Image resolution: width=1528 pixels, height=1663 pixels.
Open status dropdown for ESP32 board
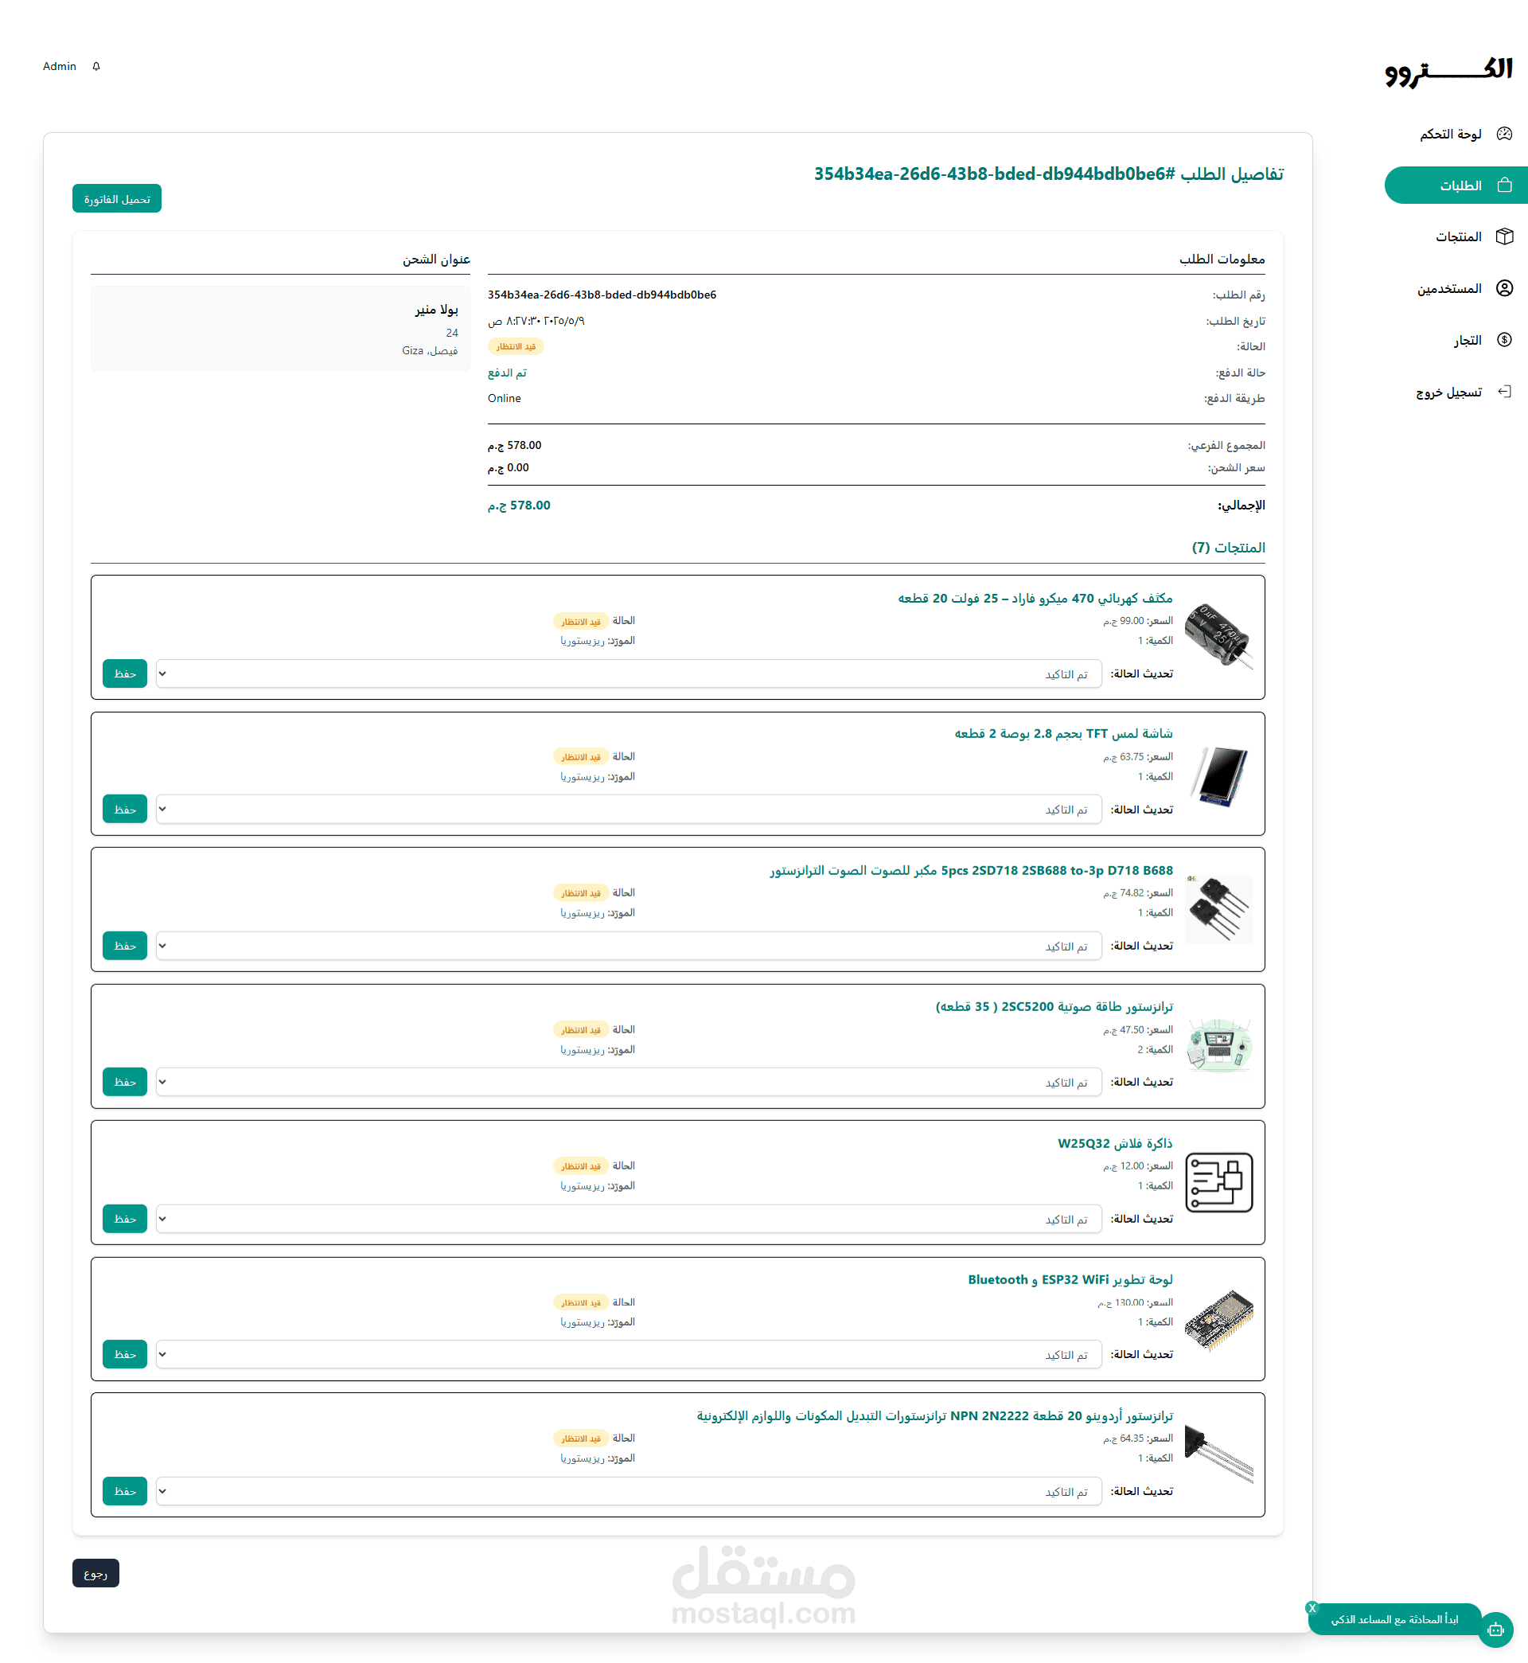pos(629,1355)
